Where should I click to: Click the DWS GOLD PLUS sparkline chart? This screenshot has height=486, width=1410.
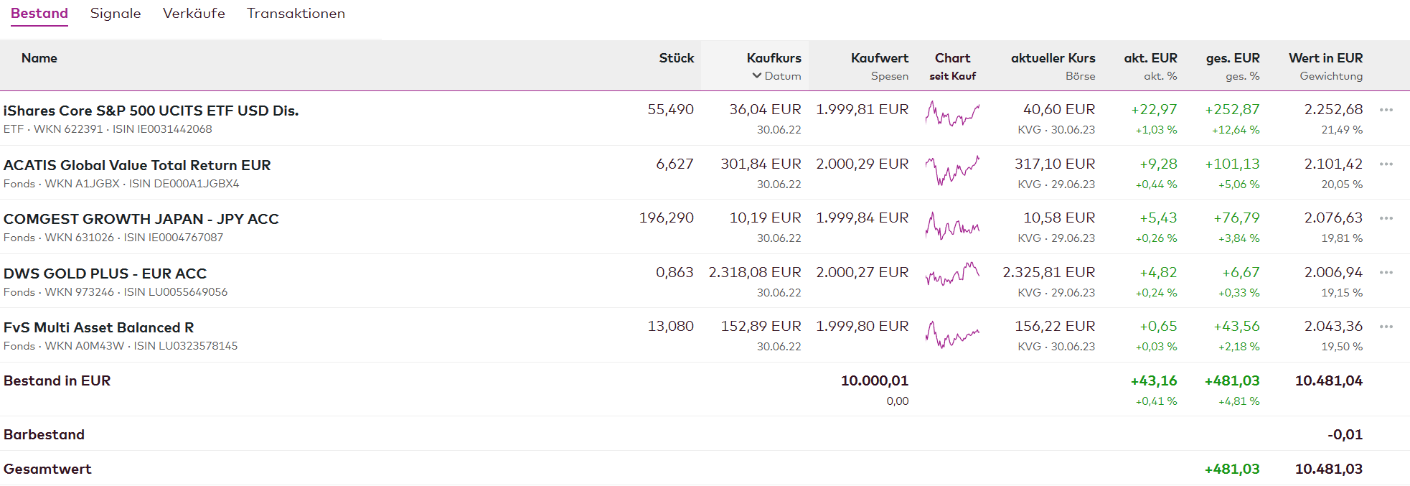coord(952,274)
